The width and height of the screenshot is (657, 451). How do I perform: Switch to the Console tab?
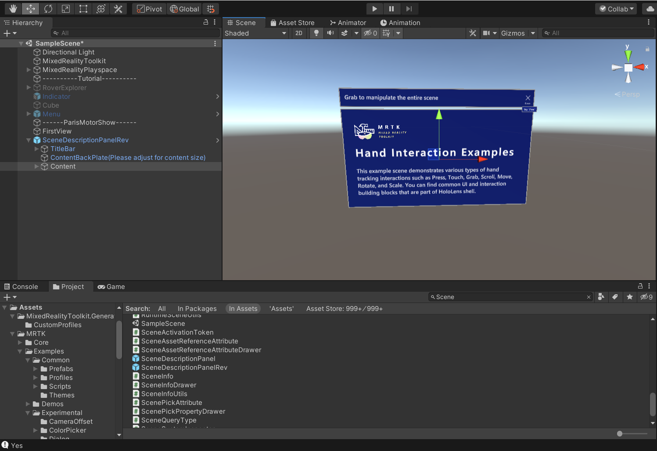(21, 287)
